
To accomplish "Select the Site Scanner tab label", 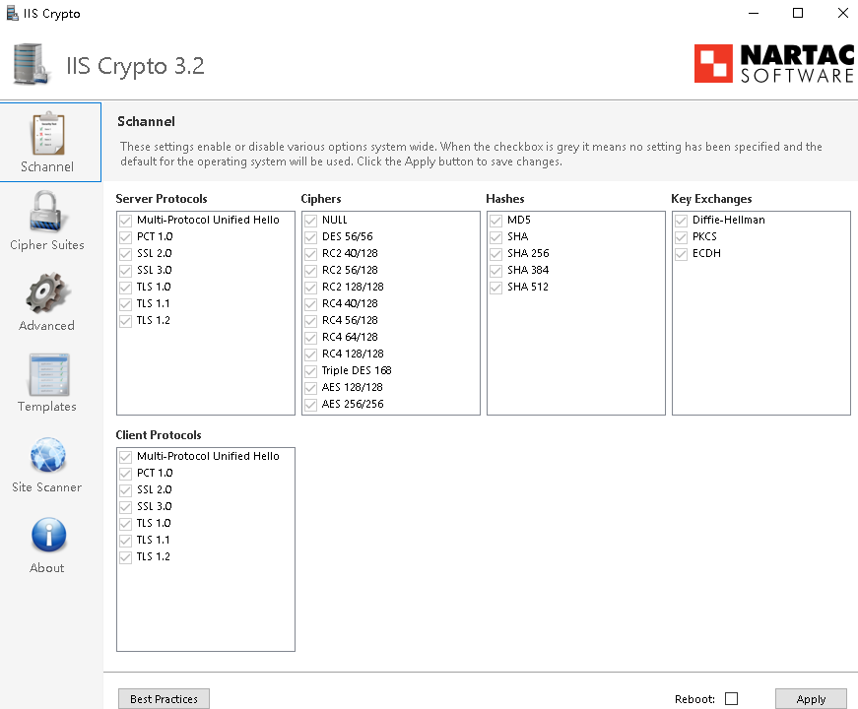I will click(47, 486).
